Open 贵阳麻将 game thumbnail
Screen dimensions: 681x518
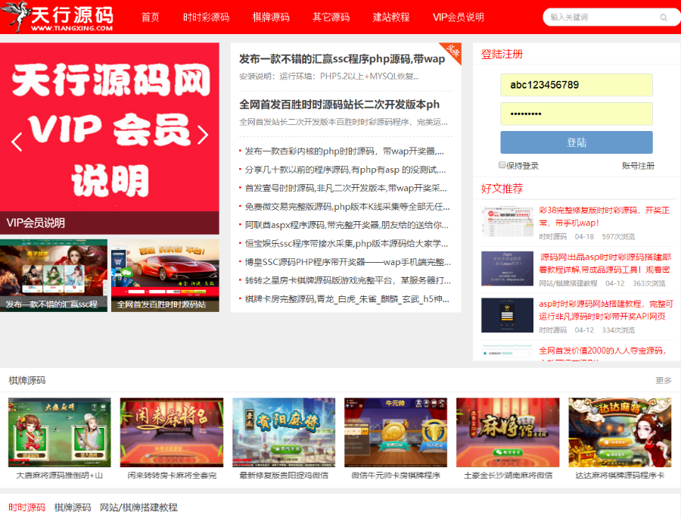[284, 432]
